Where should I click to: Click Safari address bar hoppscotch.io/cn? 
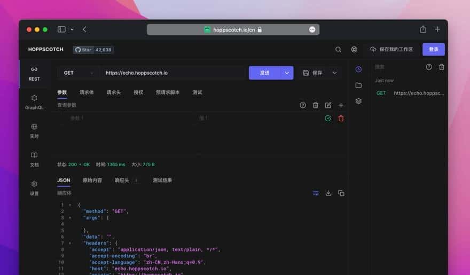pos(233,30)
